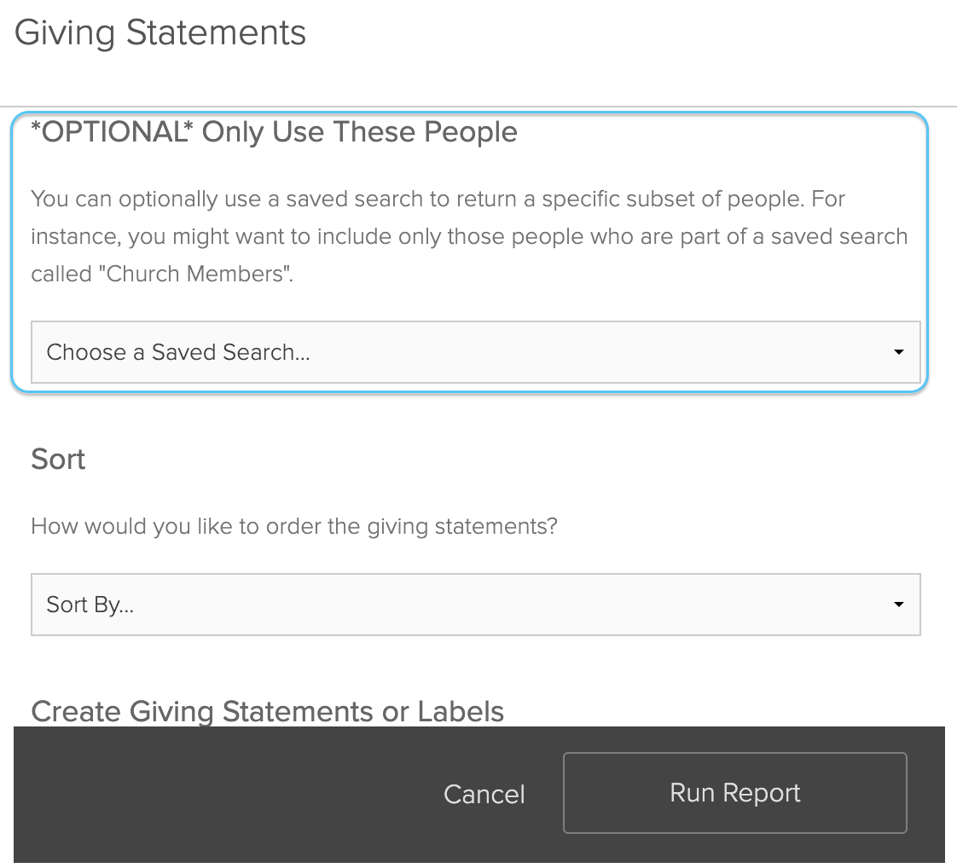
Task: Click the Sort By dropdown arrow
Action: 898,604
